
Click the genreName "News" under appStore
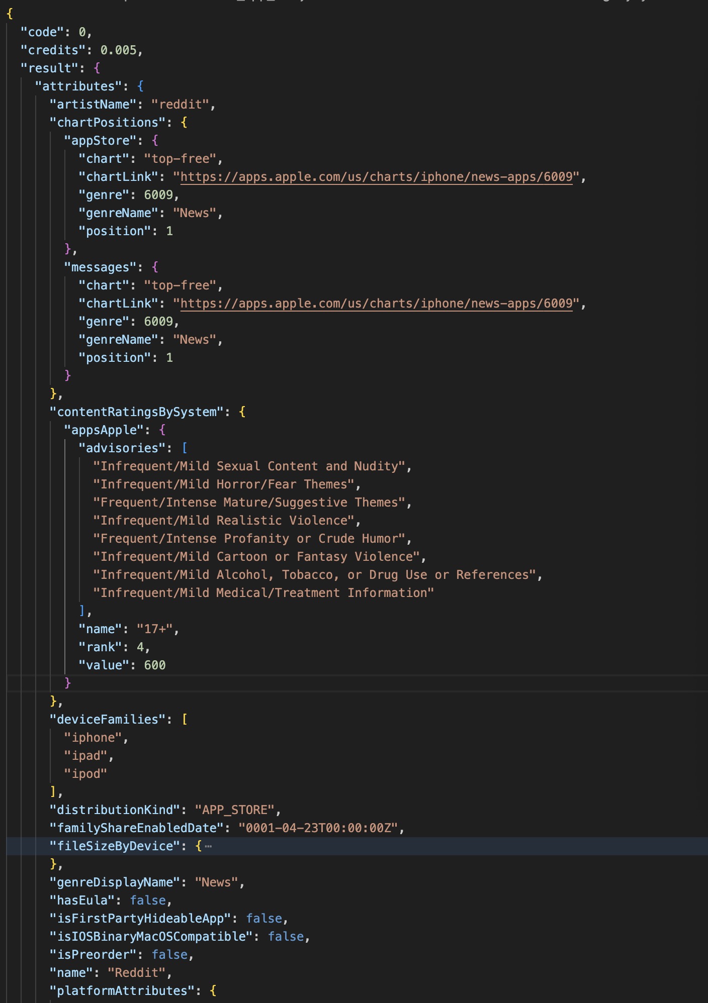coord(195,213)
